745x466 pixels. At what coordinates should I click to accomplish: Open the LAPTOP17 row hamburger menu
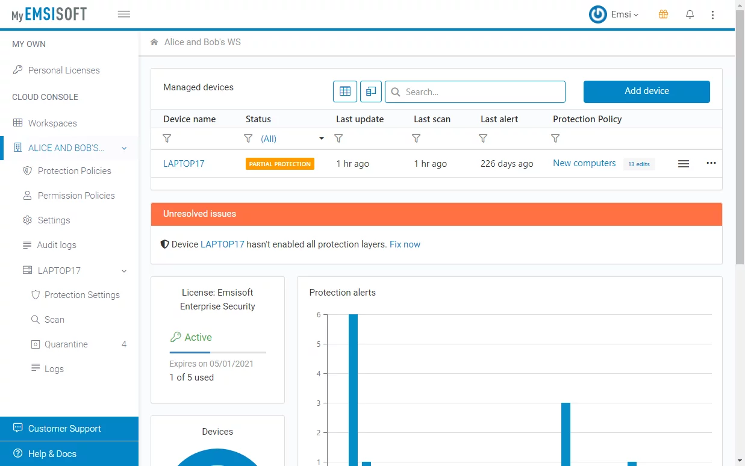[684, 164]
